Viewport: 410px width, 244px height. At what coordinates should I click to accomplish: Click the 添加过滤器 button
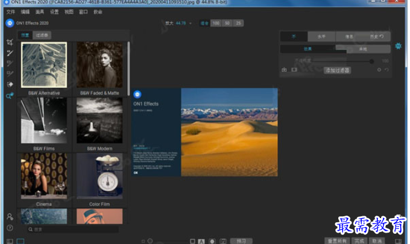pyautogui.click(x=336, y=70)
